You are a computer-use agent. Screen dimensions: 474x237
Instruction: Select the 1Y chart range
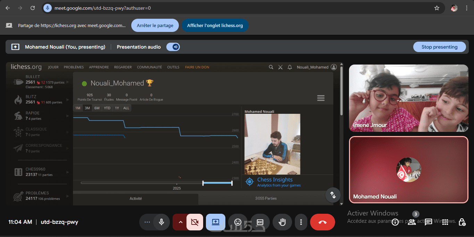pyautogui.click(x=117, y=108)
